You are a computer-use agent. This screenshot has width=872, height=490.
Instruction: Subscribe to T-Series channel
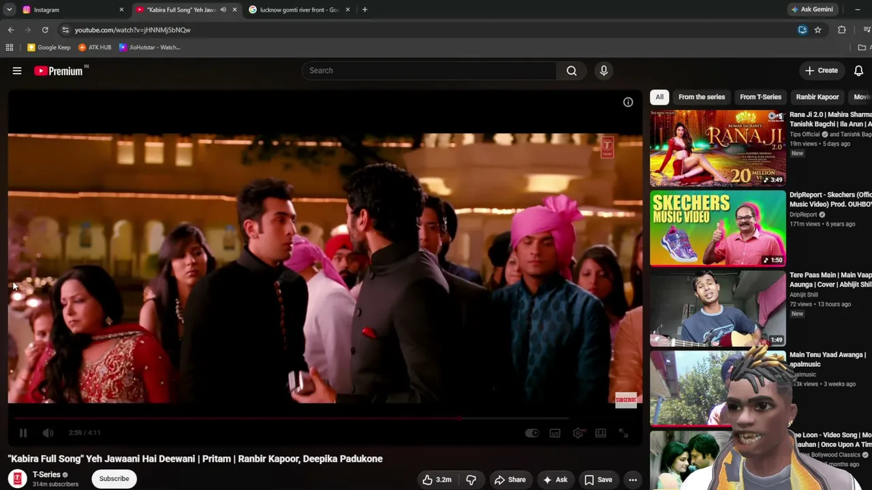114,479
